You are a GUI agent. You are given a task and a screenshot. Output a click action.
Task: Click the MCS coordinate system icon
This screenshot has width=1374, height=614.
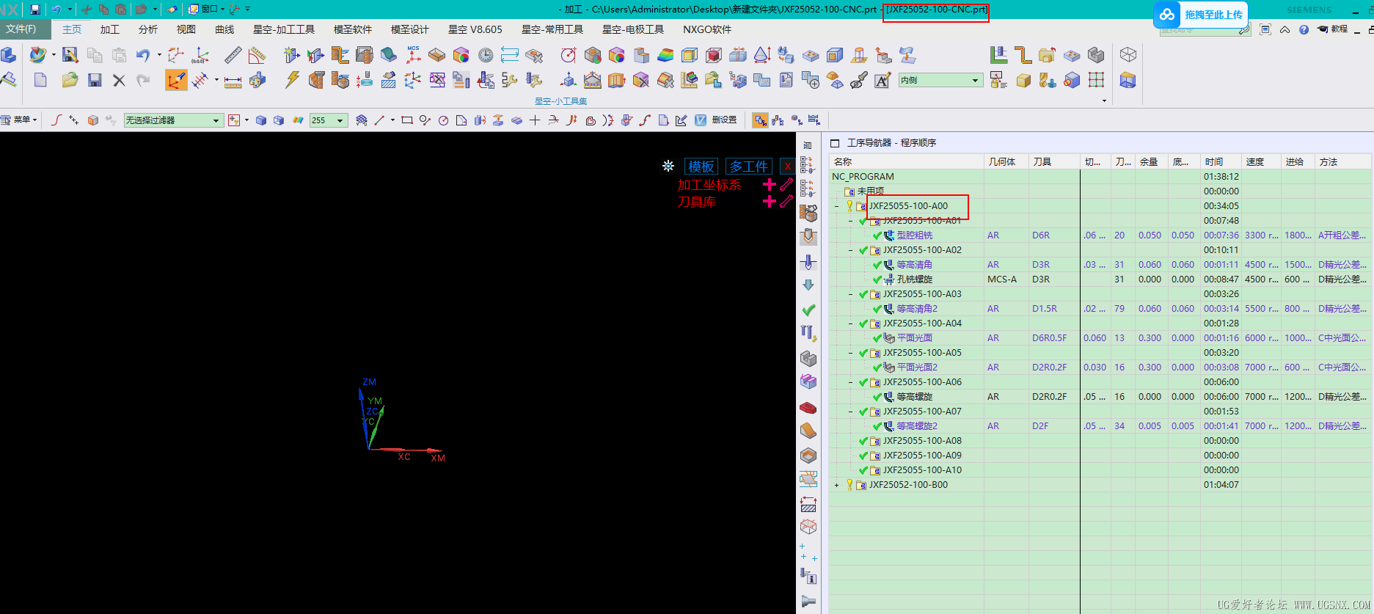(414, 55)
